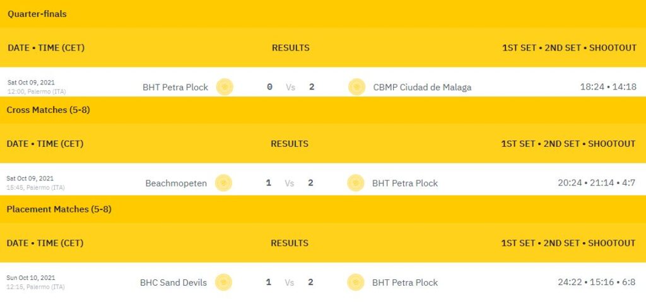Viewport: 646px width, 302px height.
Task: Select BHT Petra Plock in placement match row
Action: pyautogui.click(x=405, y=282)
